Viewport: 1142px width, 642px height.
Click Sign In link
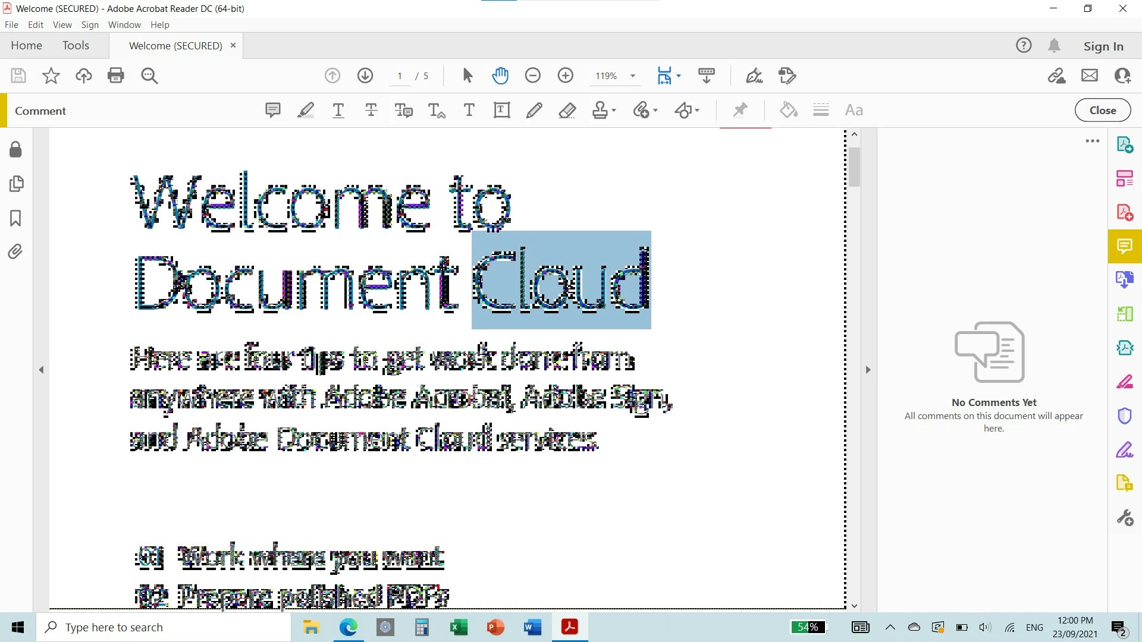click(x=1103, y=46)
